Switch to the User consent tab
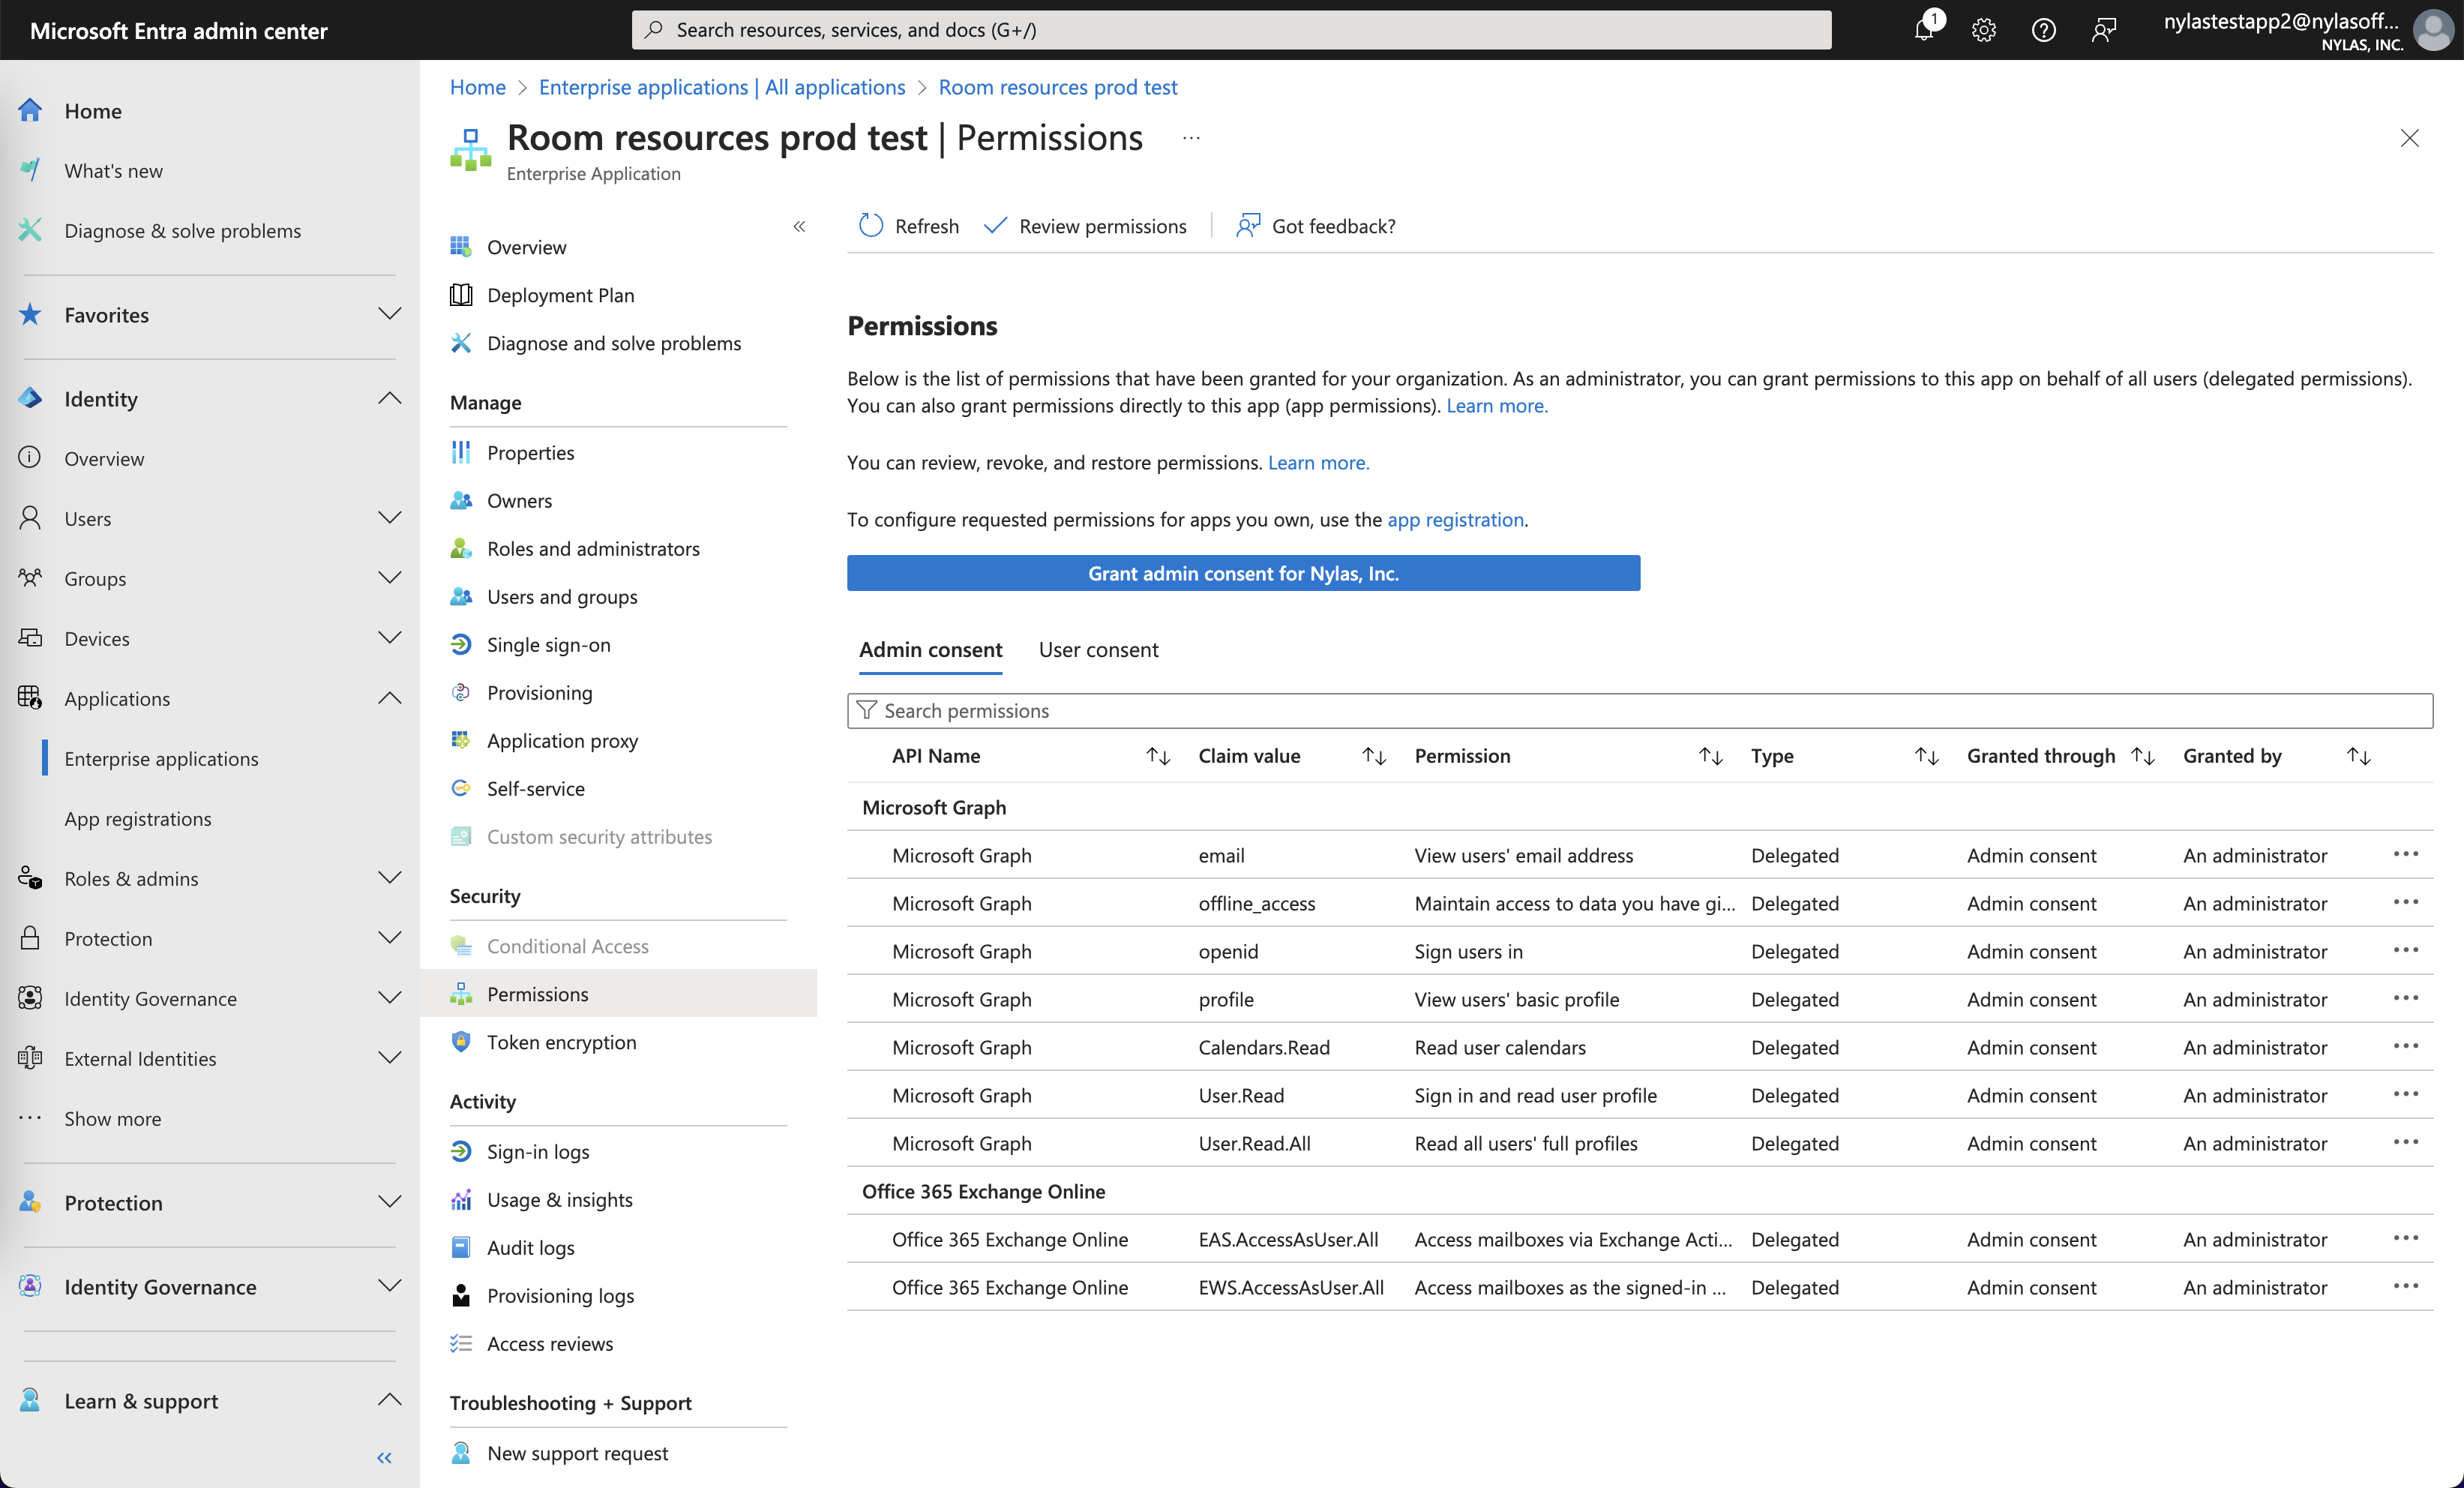Viewport: 2464px width, 1488px height. [1098, 649]
